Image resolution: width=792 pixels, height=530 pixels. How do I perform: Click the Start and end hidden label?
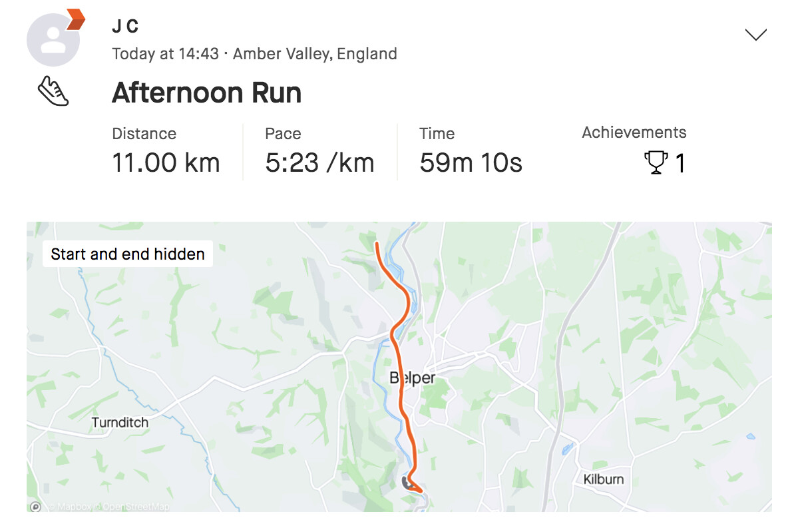128,254
